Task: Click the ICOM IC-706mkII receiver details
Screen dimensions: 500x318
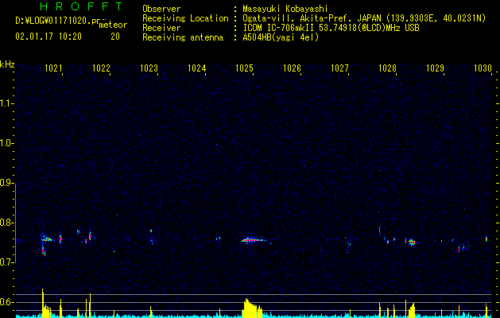Action: (x=331, y=28)
